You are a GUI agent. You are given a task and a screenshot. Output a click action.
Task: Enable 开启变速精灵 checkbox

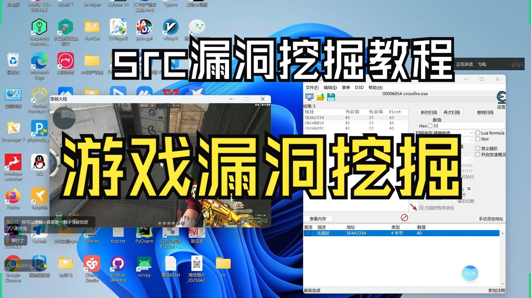click(478, 155)
